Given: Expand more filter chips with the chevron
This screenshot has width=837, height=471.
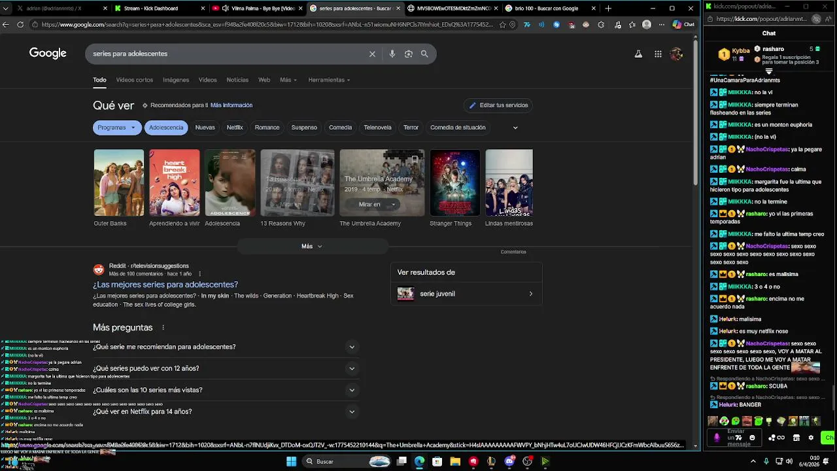Looking at the screenshot, I should [515, 128].
